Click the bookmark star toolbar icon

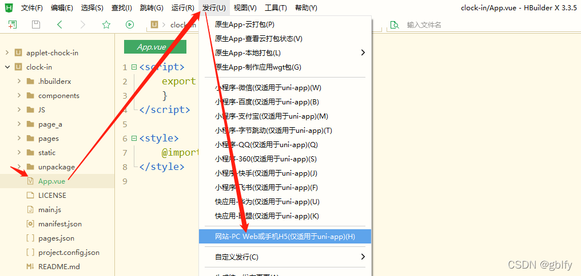[106, 25]
